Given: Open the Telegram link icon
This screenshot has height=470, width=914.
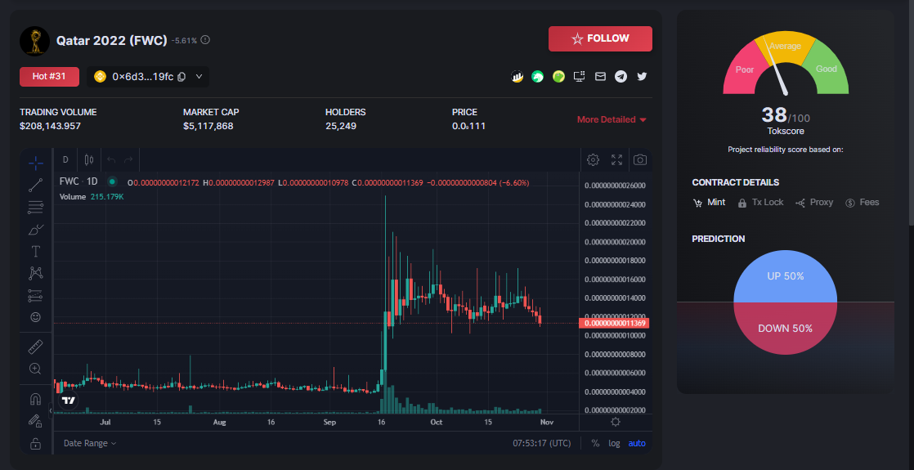Looking at the screenshot, I should [x=621, y=76].
